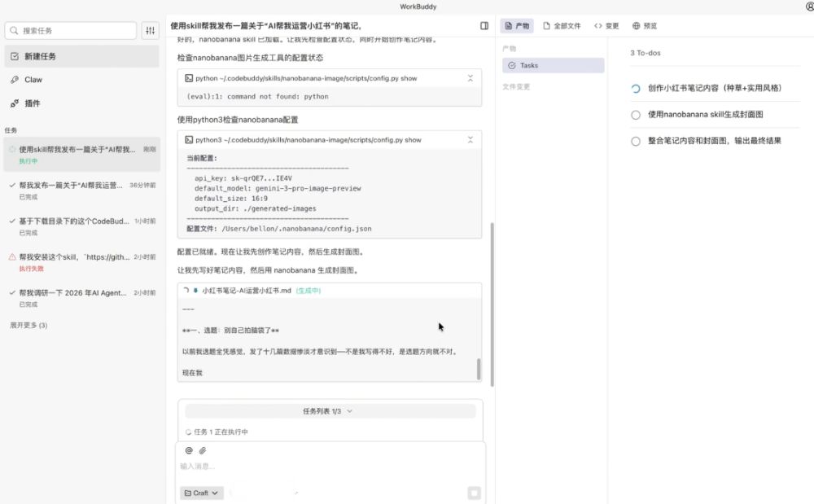Open the user account icon
This screenshot has width=814, height=504.
pos(808,7)
